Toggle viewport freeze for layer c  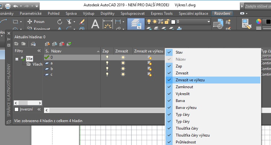click(150, 74)
